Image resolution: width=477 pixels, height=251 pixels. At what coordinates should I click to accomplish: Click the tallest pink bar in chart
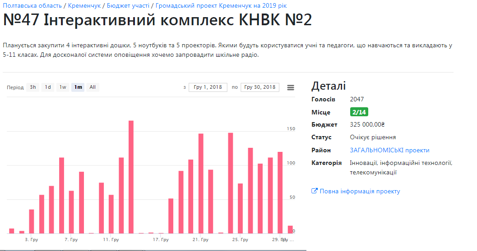(x=131, y=177)
